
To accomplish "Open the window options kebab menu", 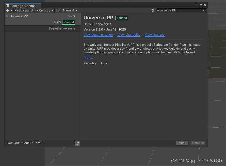I will tap(197, 5).
